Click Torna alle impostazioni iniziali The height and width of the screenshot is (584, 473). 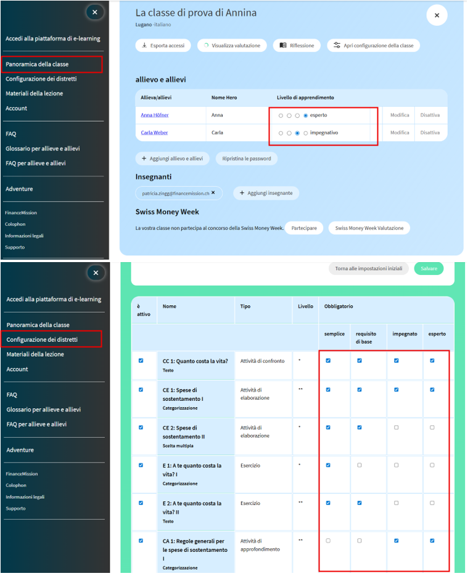click(x=368, y=269)
